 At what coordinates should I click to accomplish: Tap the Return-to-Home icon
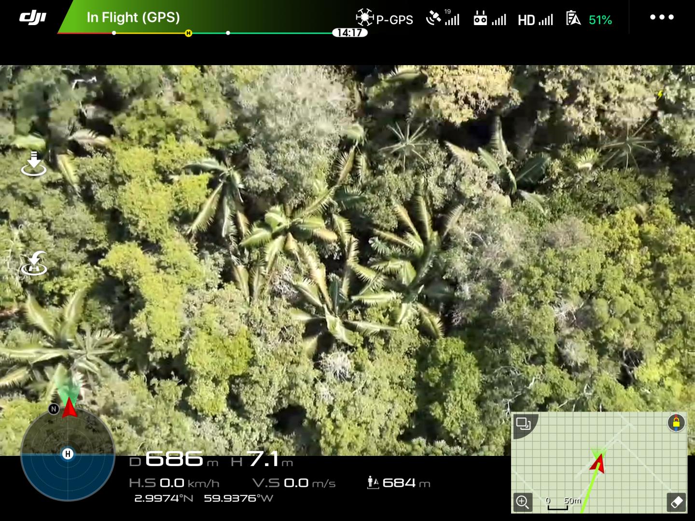[x=33, y=264]
